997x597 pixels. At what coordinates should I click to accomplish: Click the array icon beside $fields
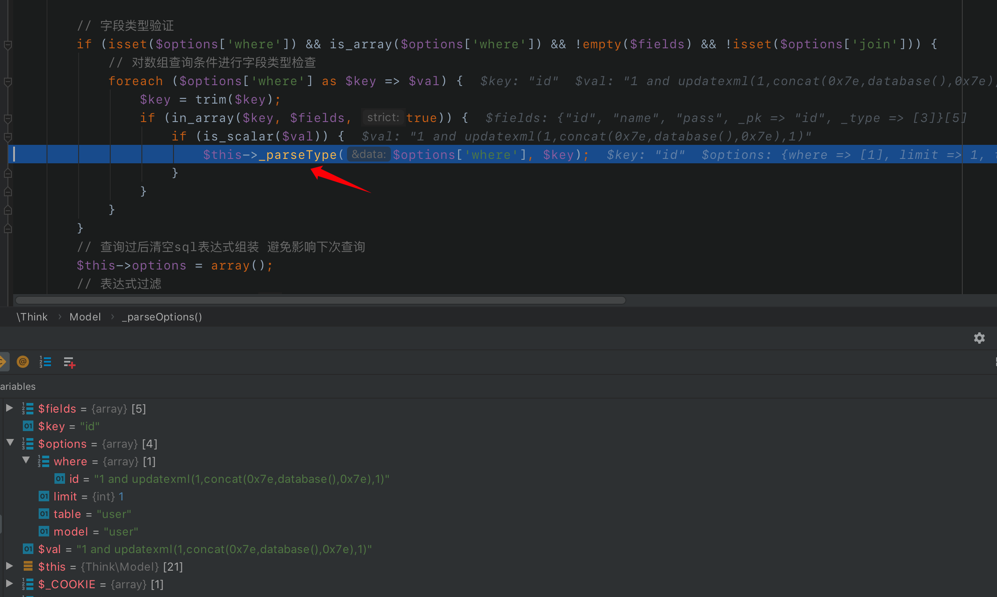(x=28, y=408)
